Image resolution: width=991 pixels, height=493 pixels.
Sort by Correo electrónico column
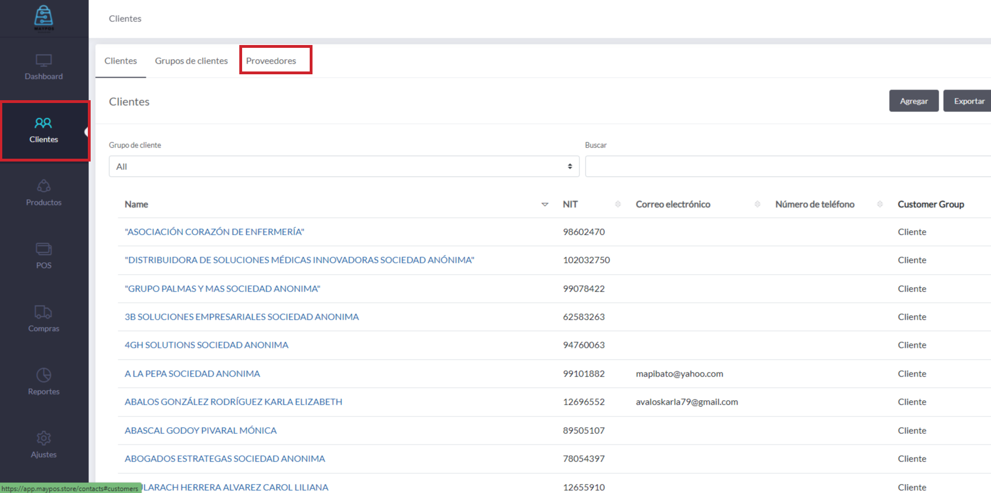pyautogui.click(x=757, y=204)
